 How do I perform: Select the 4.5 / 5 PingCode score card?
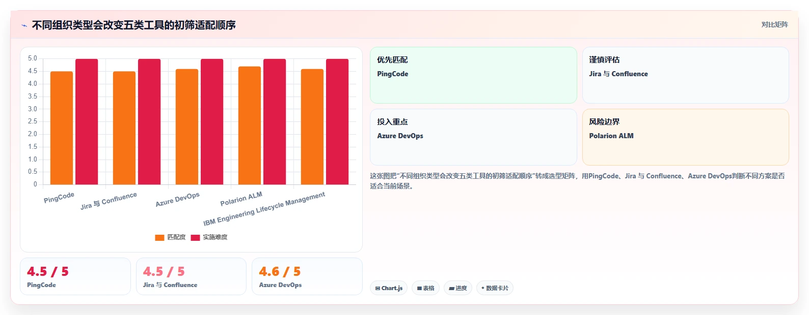75,276
